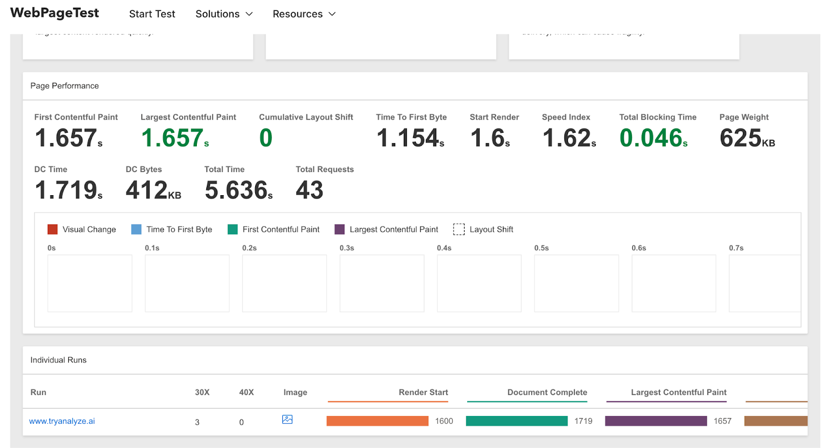
Task: Click the blue Time To First Byte legend swatch
Action: (x=136, y=229)
